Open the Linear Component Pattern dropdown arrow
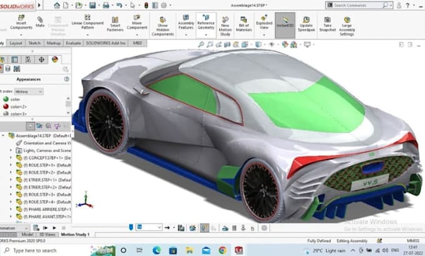This screenshot has height=256, width=425. pos(87,34)
